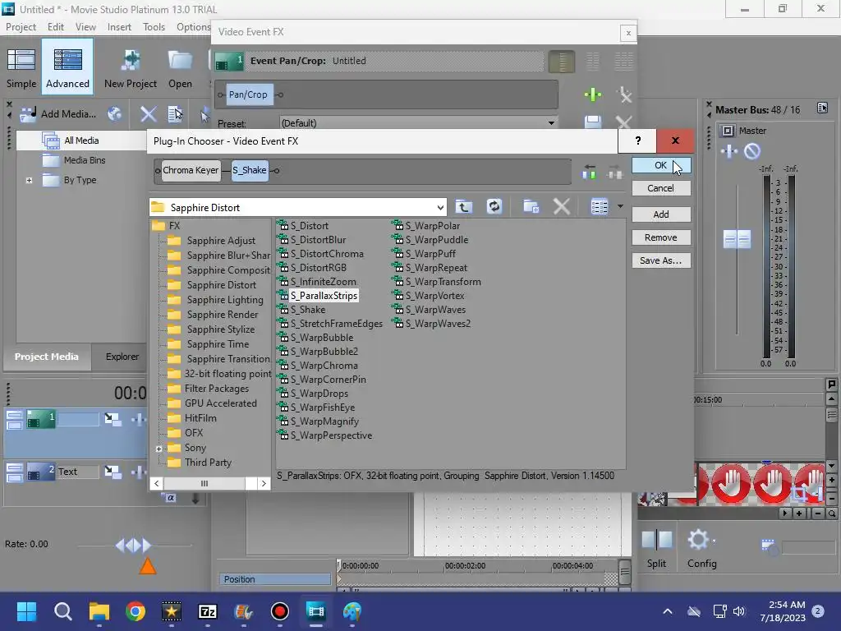Click the New Project toolbar icon
Image resolution: width=841 pixels, height=631 pixels.
point(131,67)
